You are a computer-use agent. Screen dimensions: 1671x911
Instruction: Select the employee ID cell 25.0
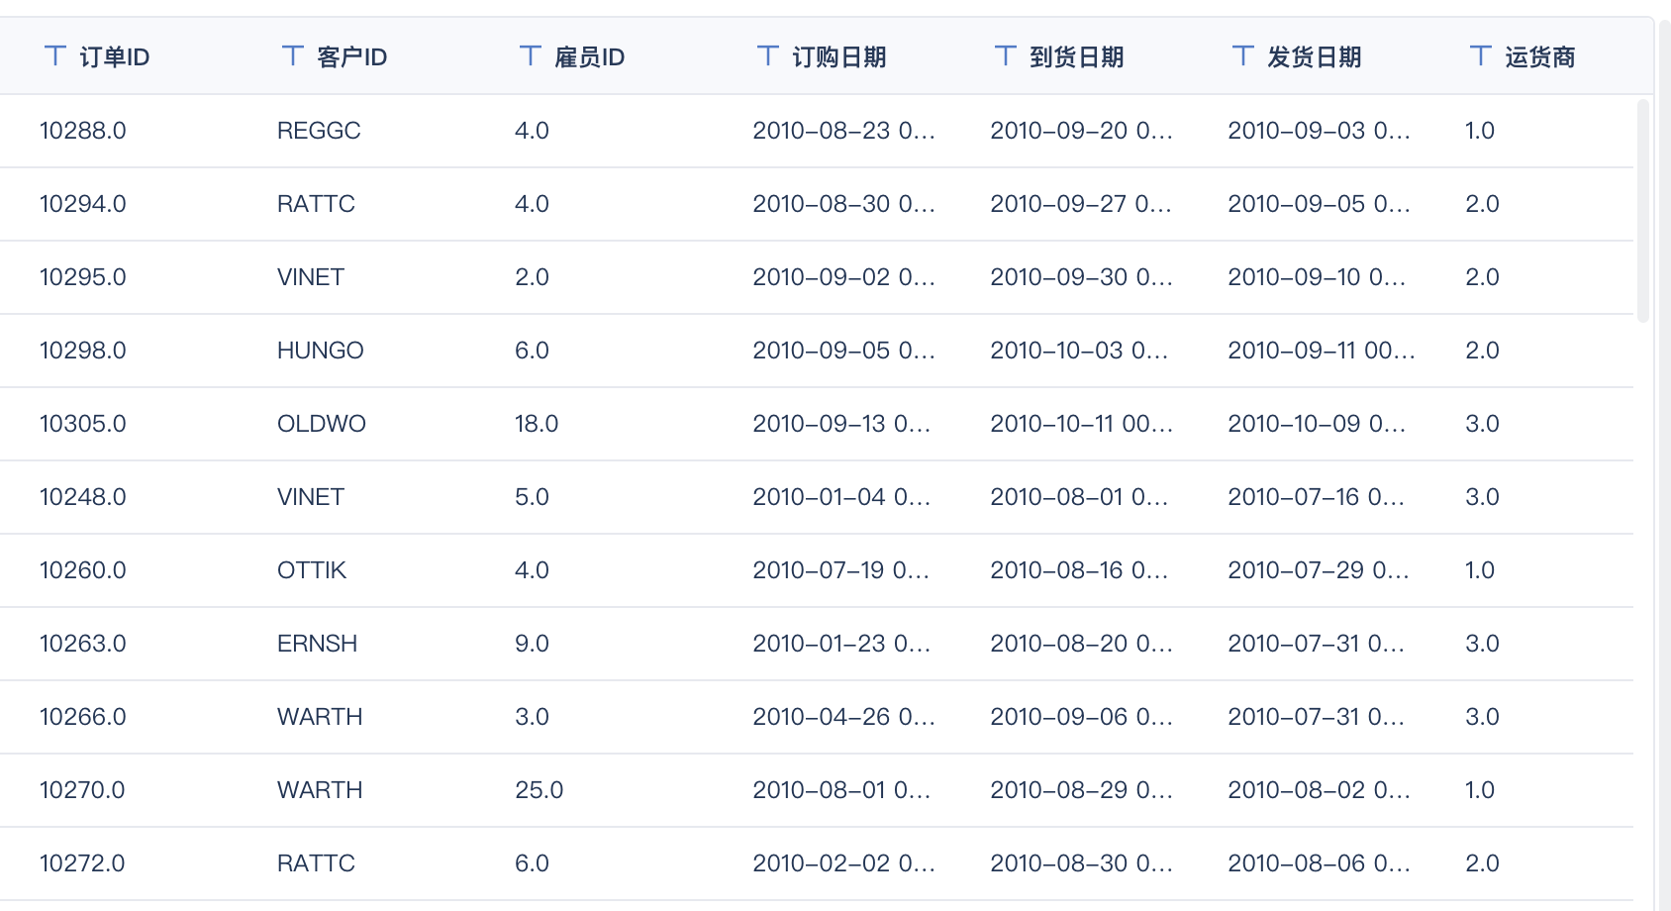tap(540, 790)
